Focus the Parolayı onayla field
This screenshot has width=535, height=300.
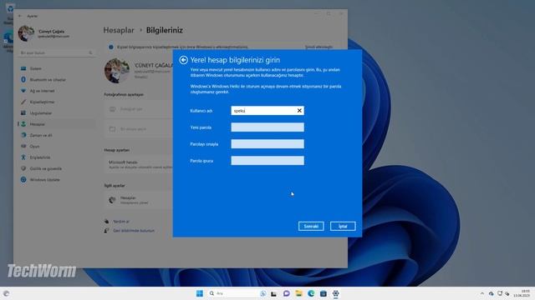tap(267, 144)
